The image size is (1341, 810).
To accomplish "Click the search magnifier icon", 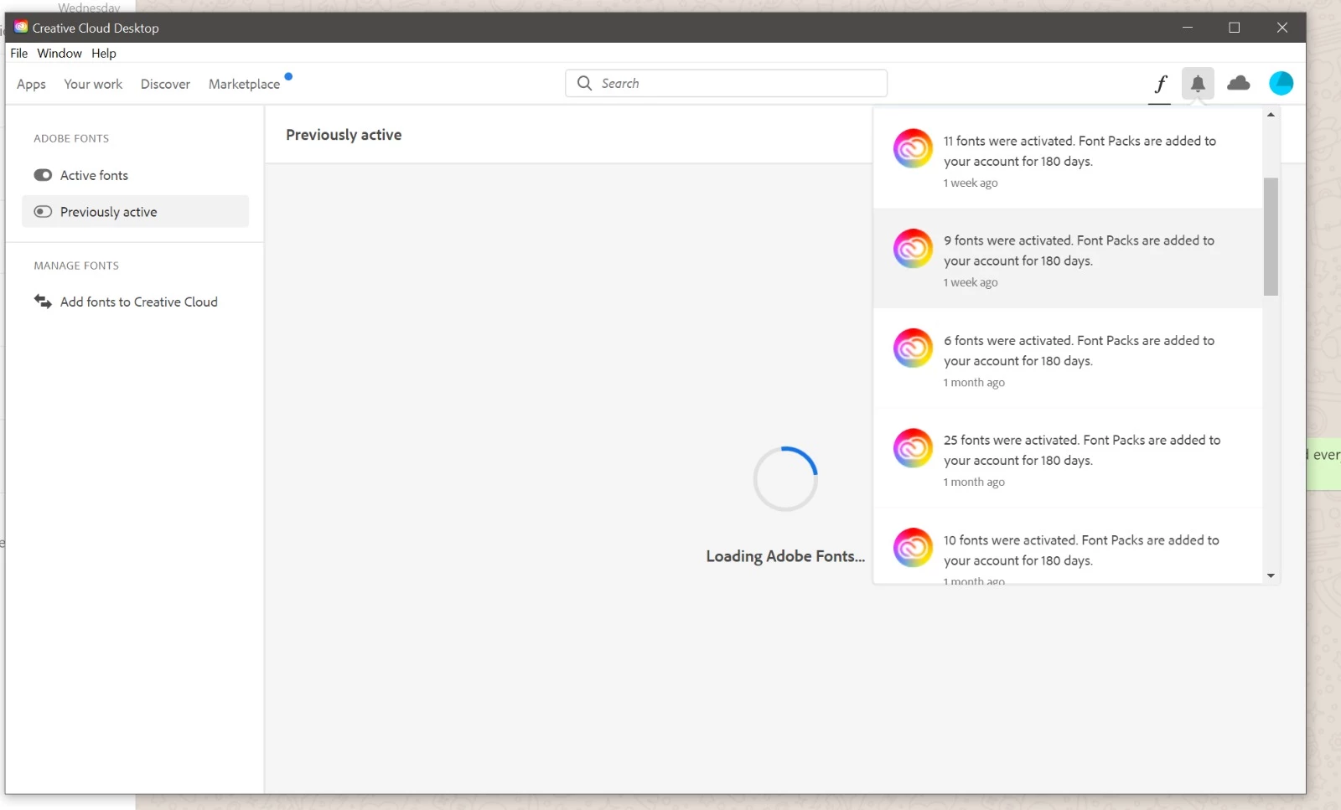I will point(584,83).
